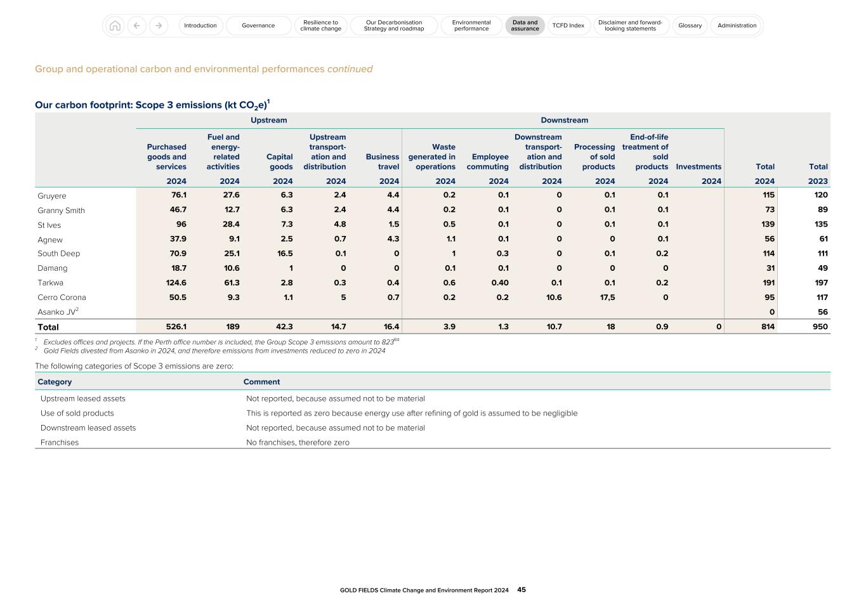Select the Data and assurance section
The width and height of the screenshot is (866, 614).
click(x=525, y=25)
